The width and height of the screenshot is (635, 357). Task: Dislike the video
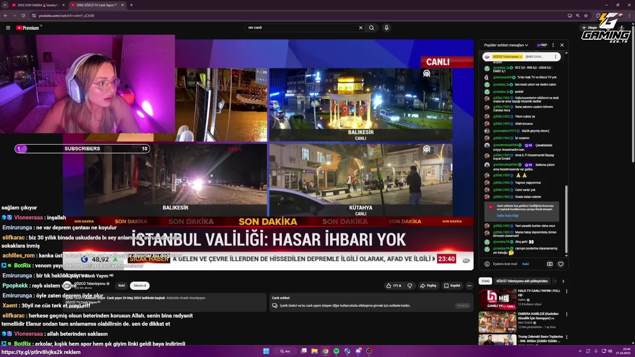coord(410,286)
